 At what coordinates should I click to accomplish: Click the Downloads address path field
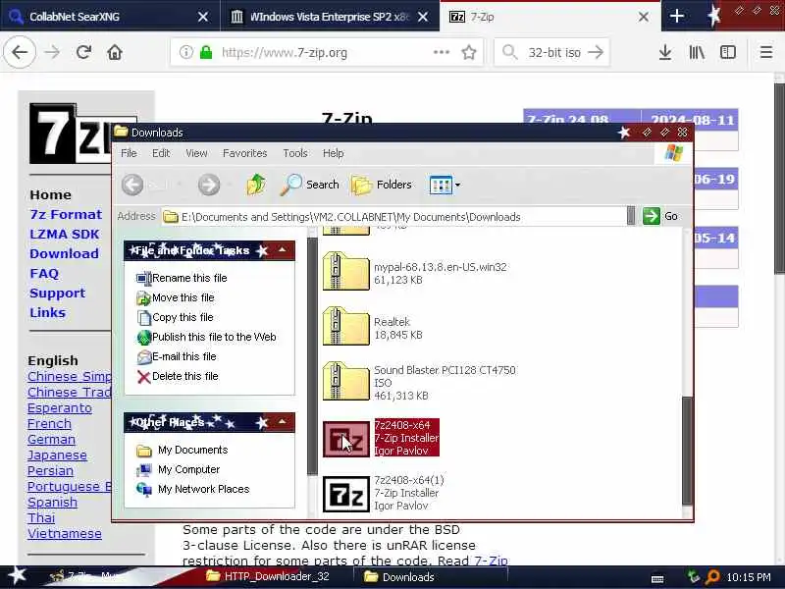click(x=394, y=216)
